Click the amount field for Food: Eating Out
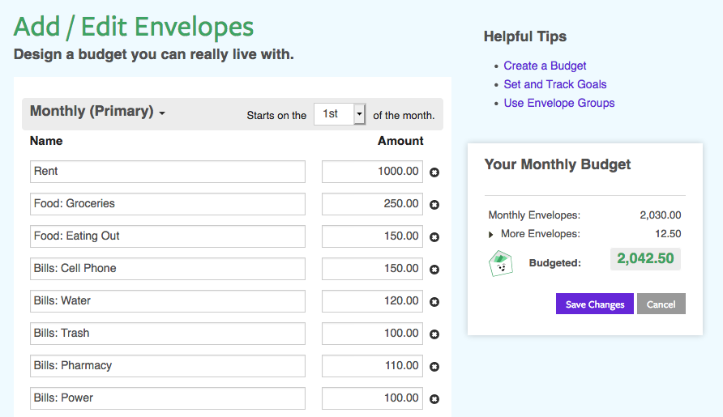Screen dimensions: 723x417 pos(372,236)
